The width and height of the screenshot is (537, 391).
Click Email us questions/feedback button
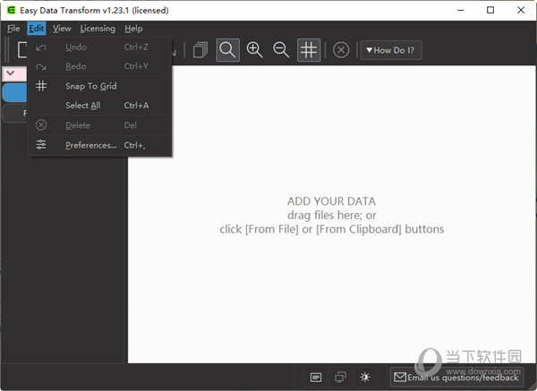[456, 378]
